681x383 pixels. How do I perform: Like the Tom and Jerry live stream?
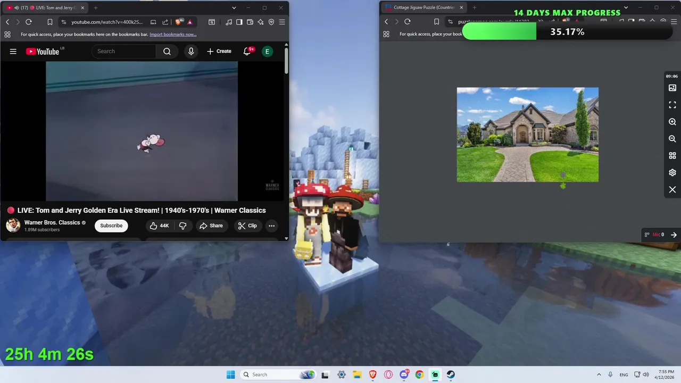(x=159, y=226)
